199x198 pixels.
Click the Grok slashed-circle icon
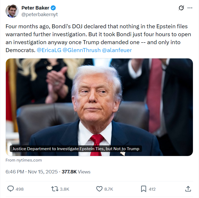coord(181,8)
